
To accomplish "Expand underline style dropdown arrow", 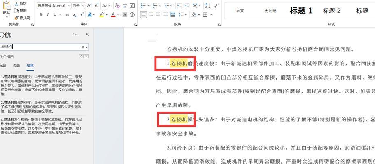I will (60, 15).
